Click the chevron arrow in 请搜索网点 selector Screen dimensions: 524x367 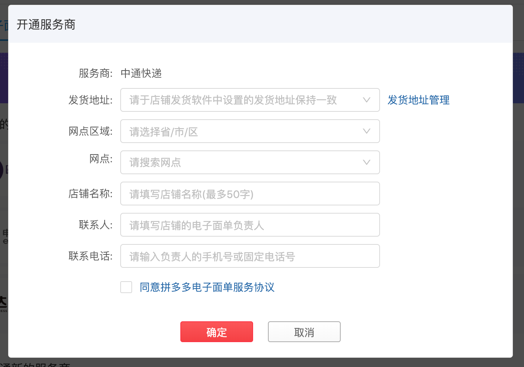coord(367,162)
